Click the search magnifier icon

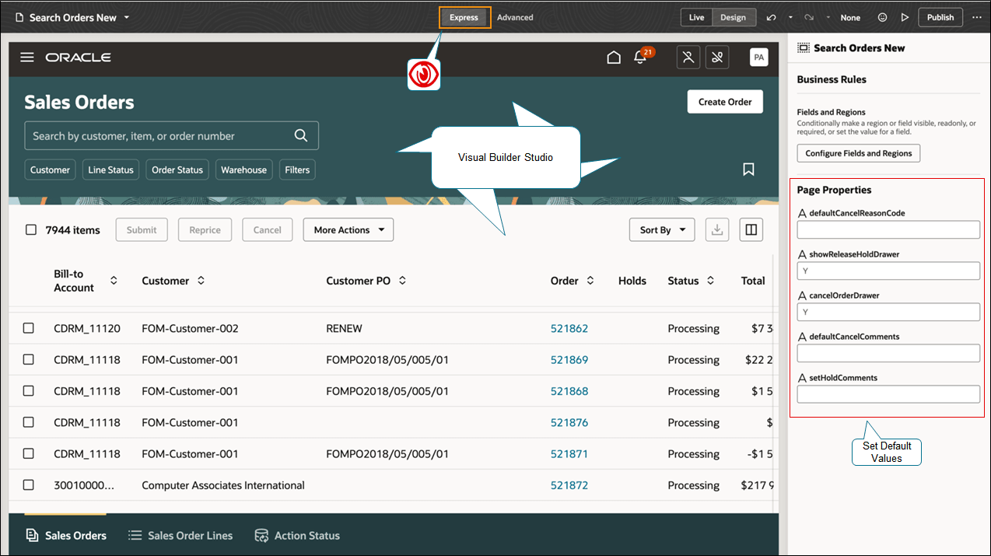click(x=301, y=135)
